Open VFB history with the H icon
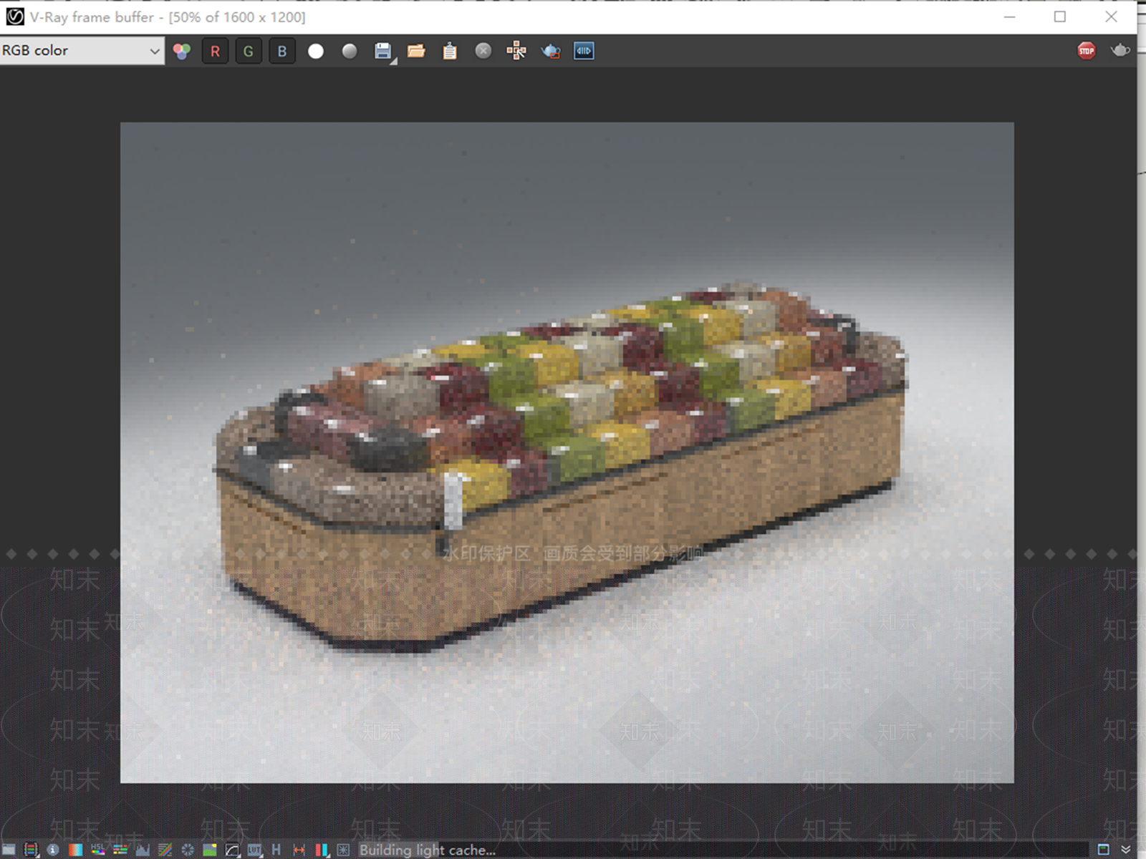The width and height of the screenshot is (1146, 859). 276,850
